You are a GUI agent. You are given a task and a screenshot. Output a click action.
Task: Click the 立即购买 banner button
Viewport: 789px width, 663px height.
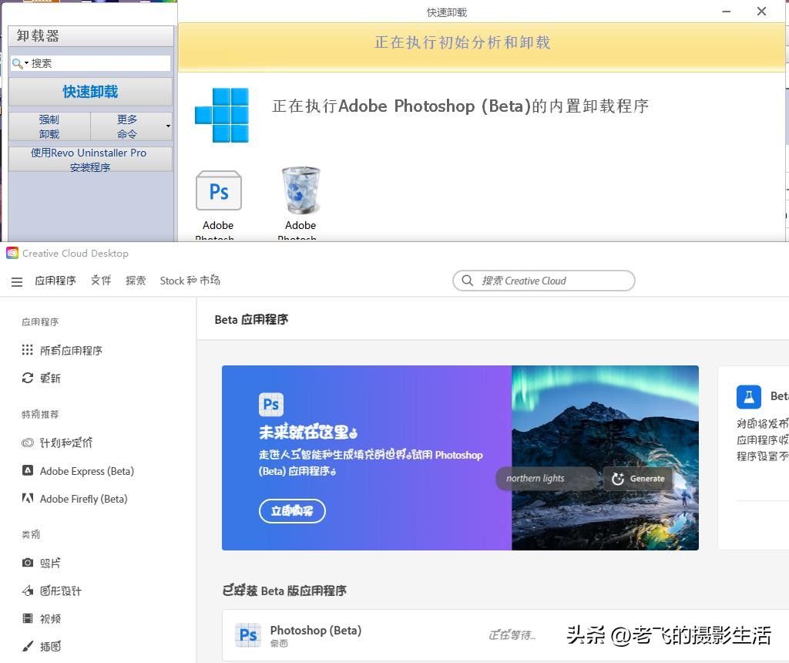click(x=292, y=511)
